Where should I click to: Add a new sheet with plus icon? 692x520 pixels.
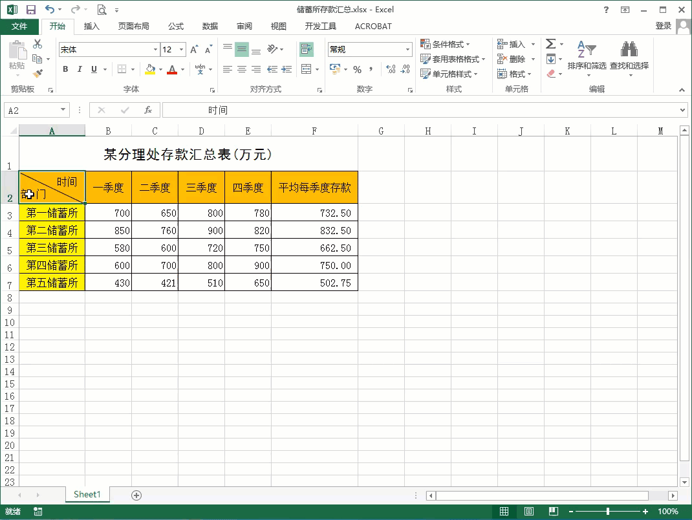(136, 495)
